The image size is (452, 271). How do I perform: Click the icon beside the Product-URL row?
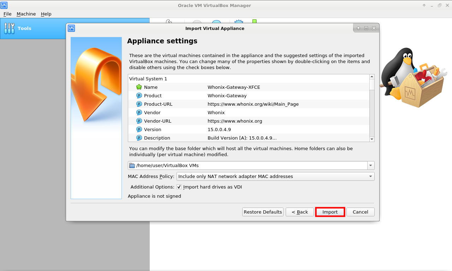pyautogui.click(x=139, y=104)
